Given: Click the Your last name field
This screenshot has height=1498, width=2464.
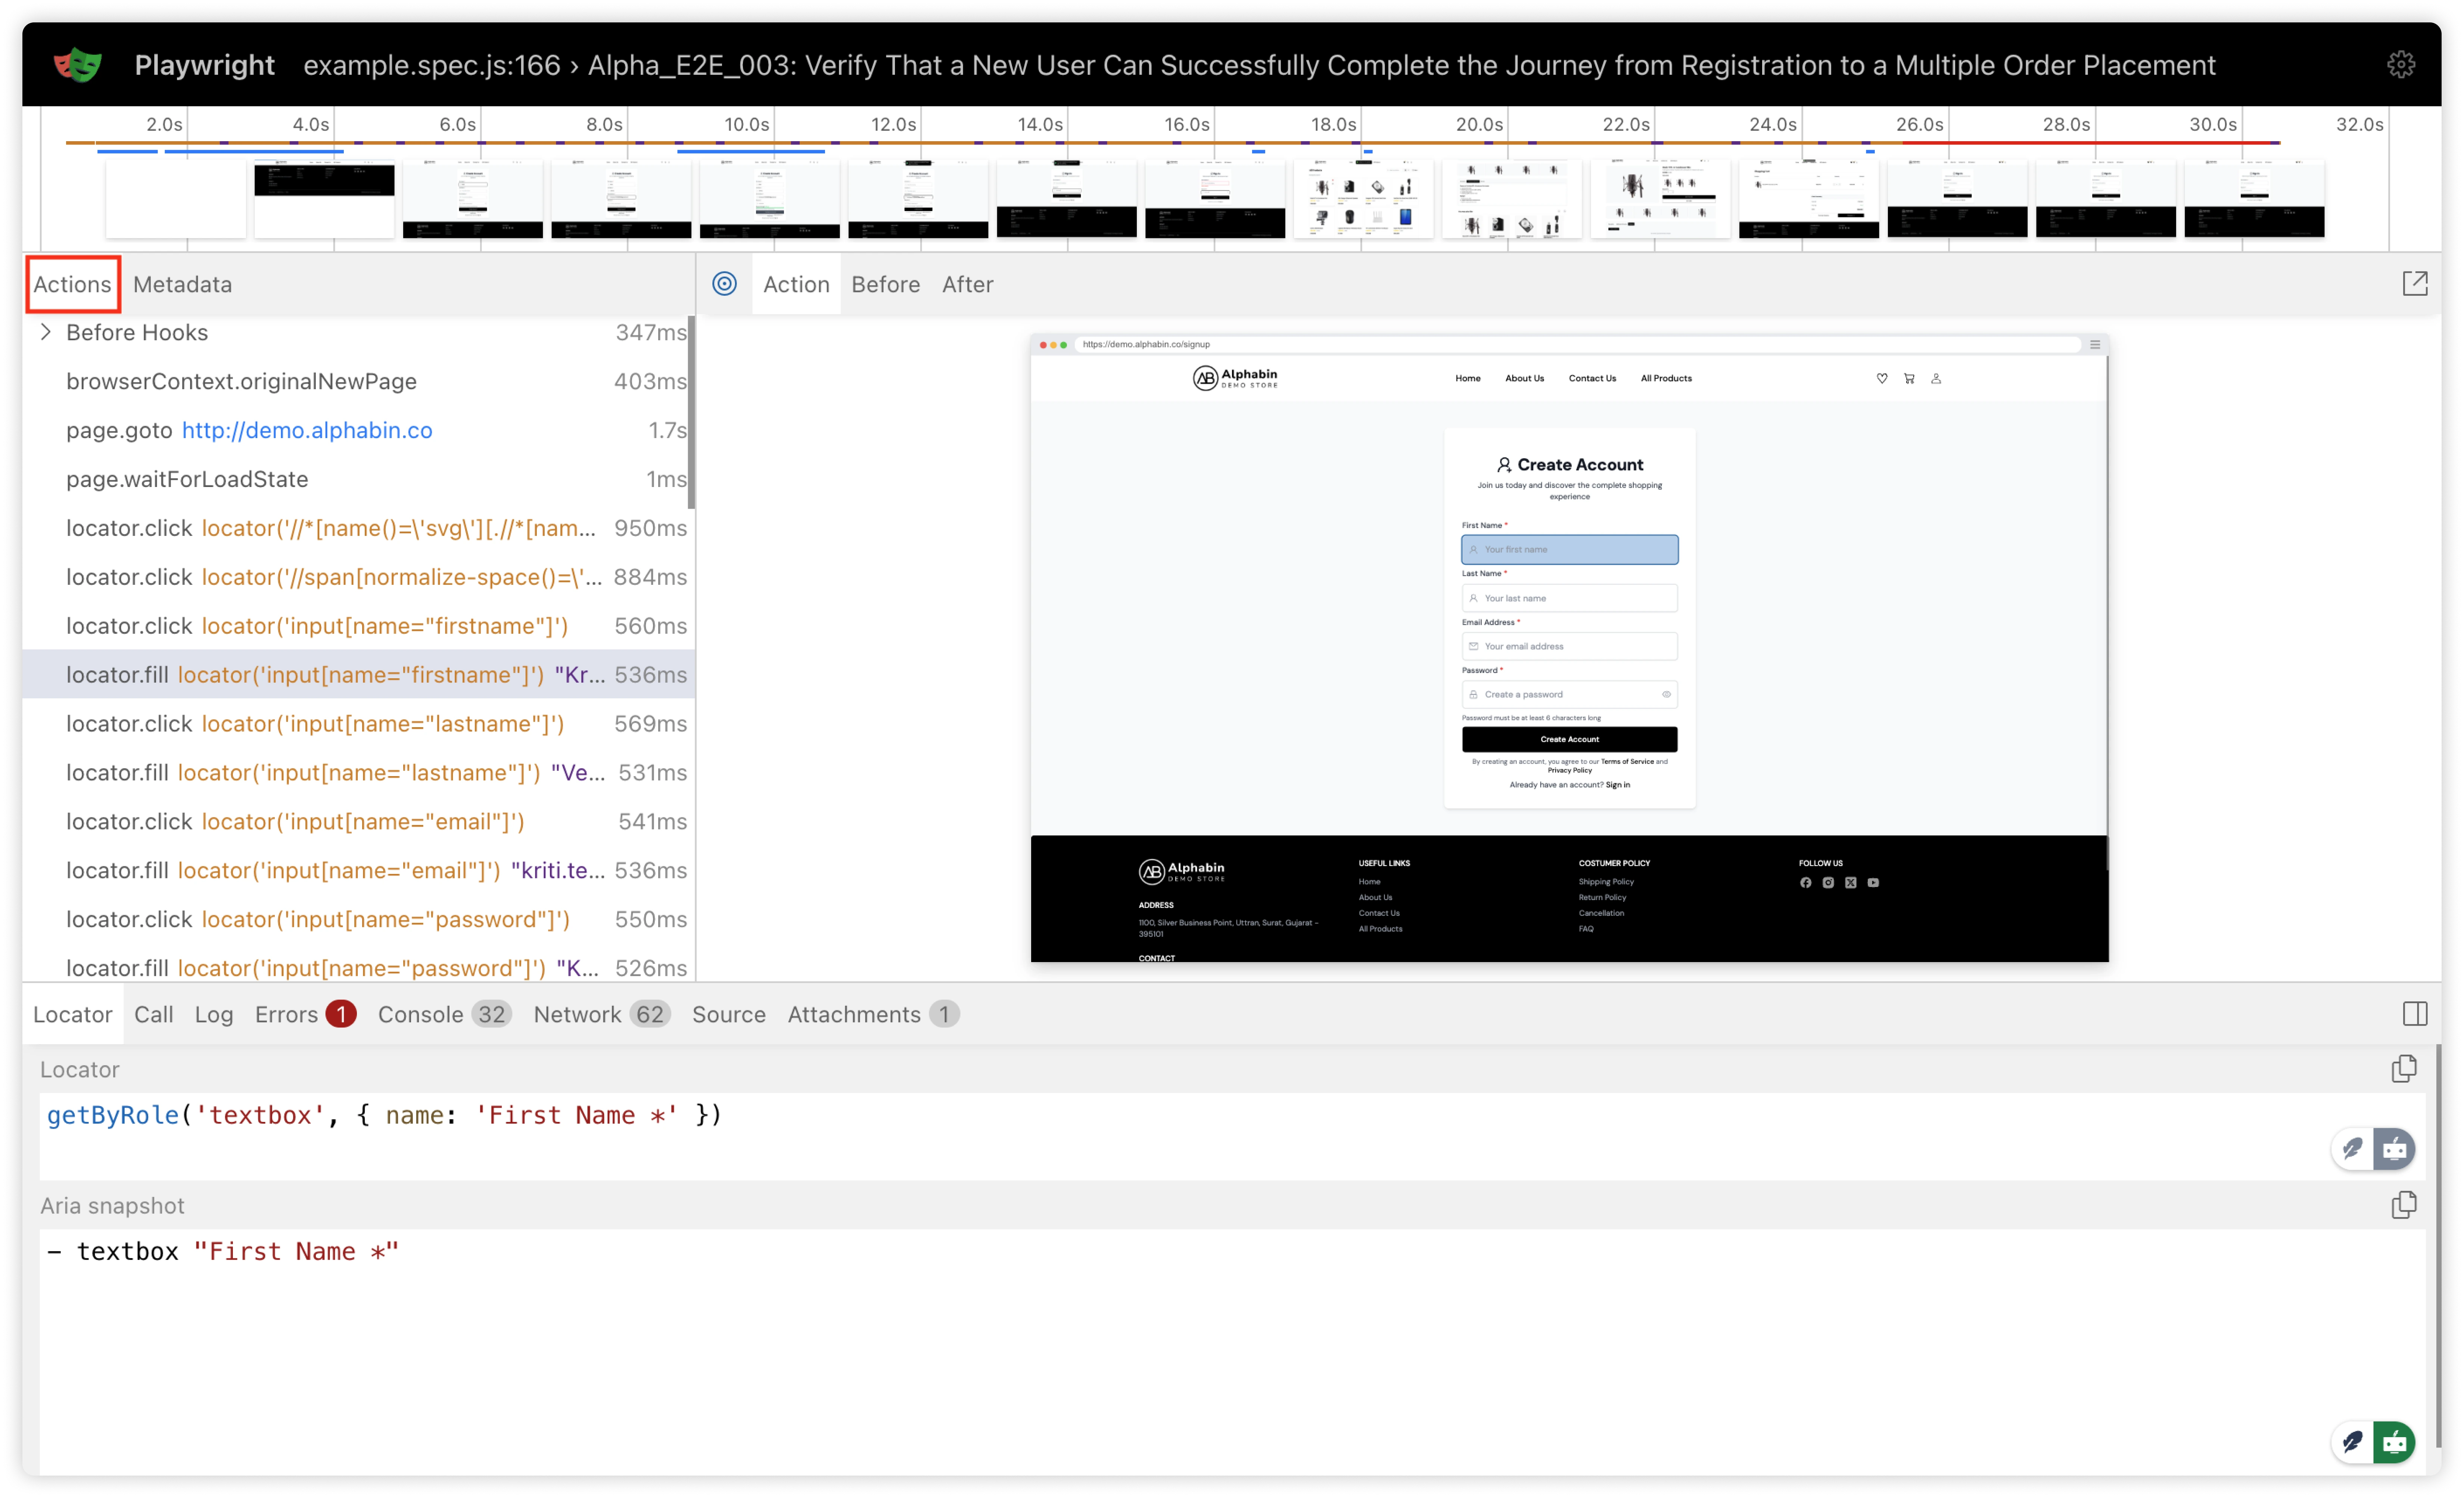Looking at the screenshot, I should [1569, 598].
